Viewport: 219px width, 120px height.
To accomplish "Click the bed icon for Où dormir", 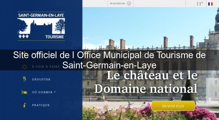I will pos(25,92).
